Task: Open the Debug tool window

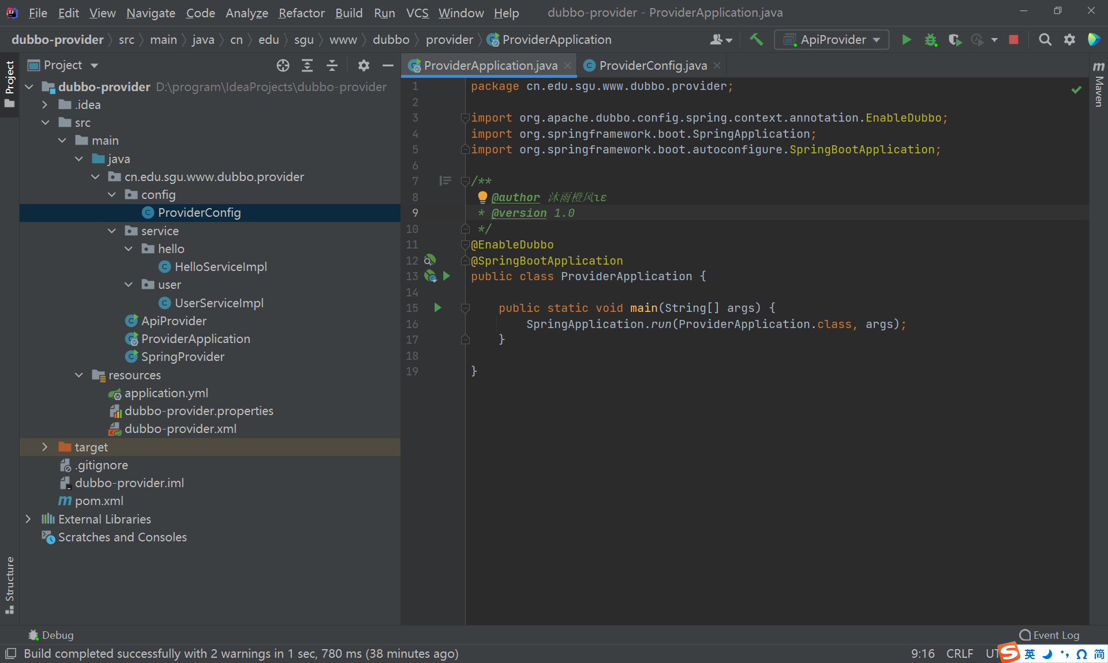Action: click(x=51, y=635)
